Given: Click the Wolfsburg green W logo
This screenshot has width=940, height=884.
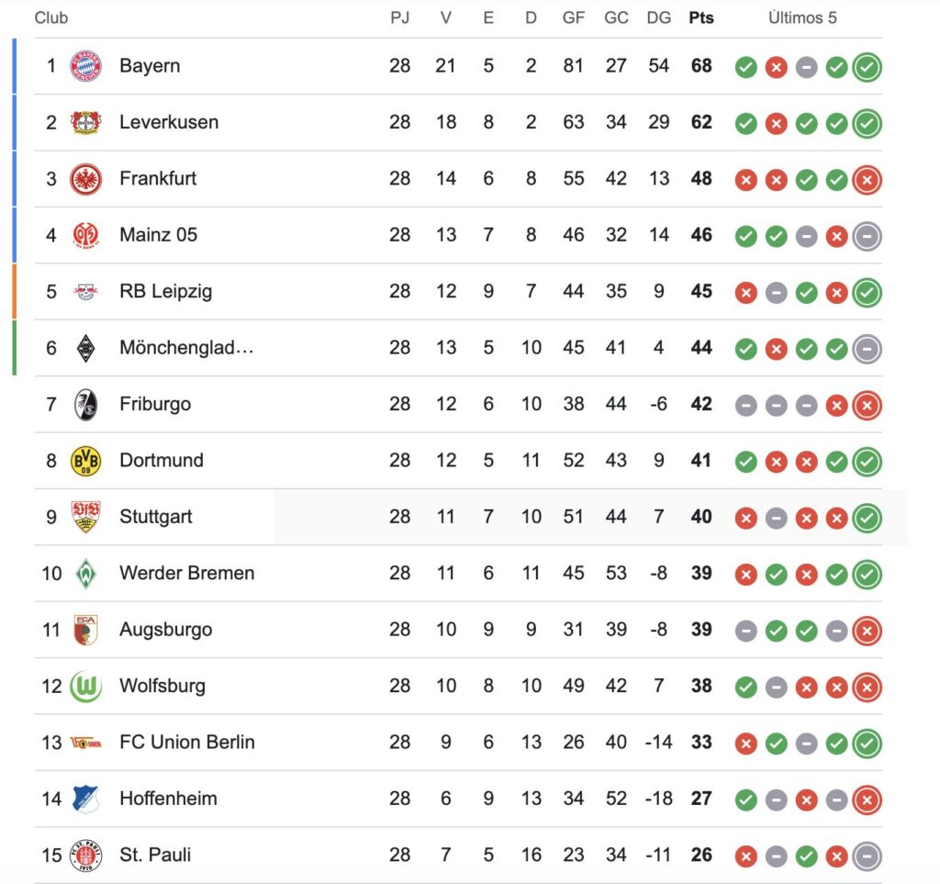Looking at the screenshot, I should [85, 687].
